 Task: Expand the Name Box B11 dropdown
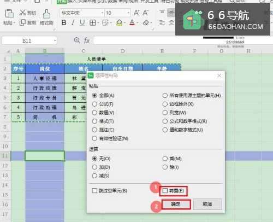55,40
